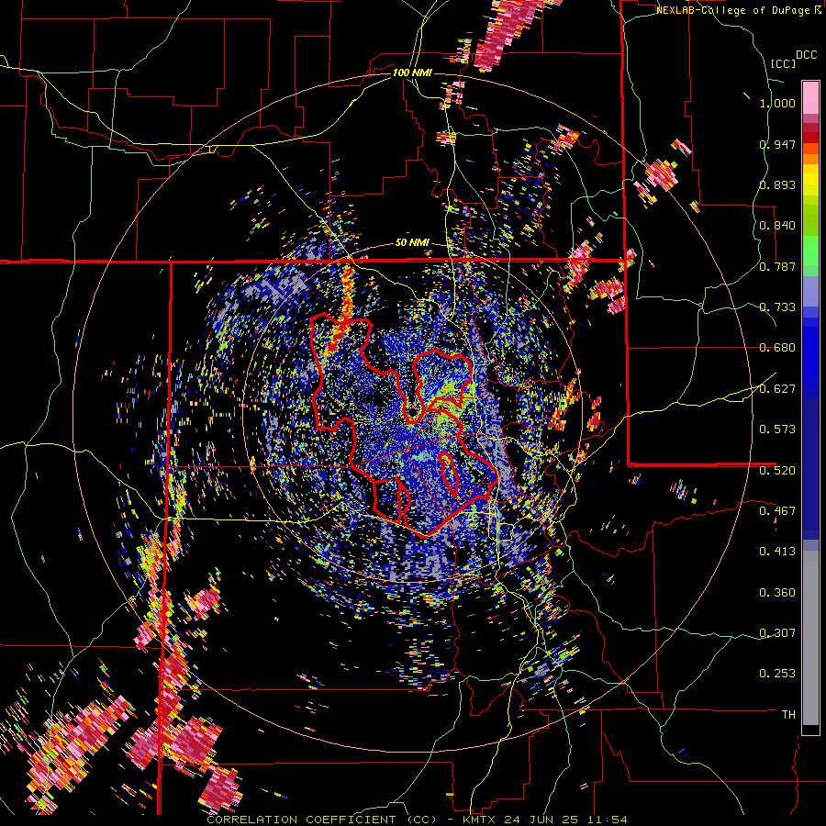Choose the 0.733 scale value
This screenshot has width=826, height=826.
(x=777, y=307)
